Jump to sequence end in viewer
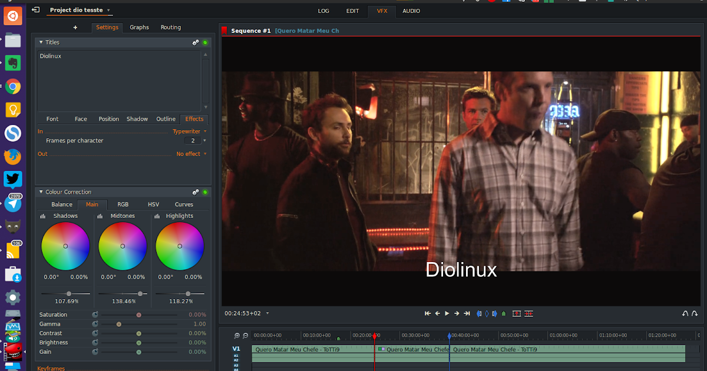Viewport: 707px width, 371px height. click(467, 314)
